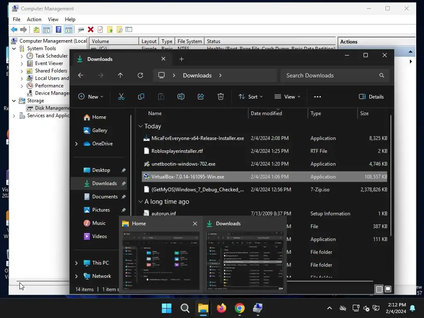This screenshot has height=318, width=424.
Task: Select Robloxplayerinstaller.rtf file
Action: (265, 151)
